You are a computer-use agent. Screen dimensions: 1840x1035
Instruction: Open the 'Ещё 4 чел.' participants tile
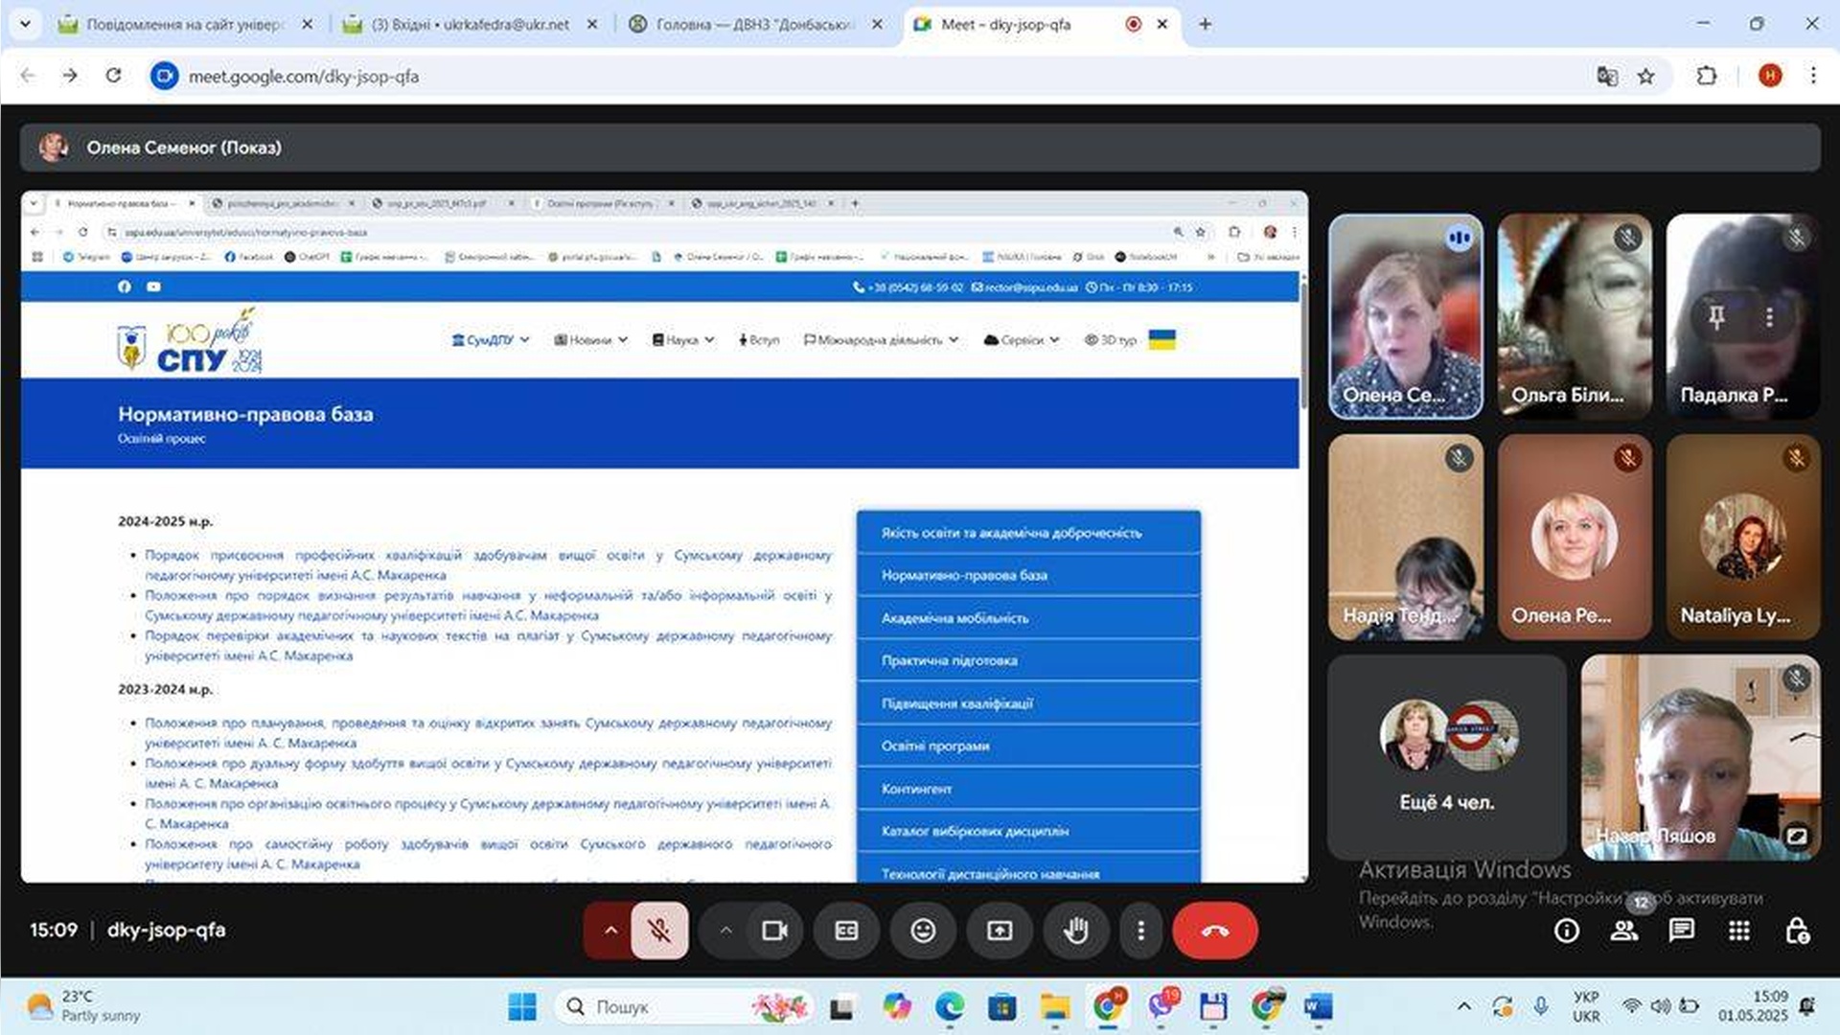[x=1447, y=757]
